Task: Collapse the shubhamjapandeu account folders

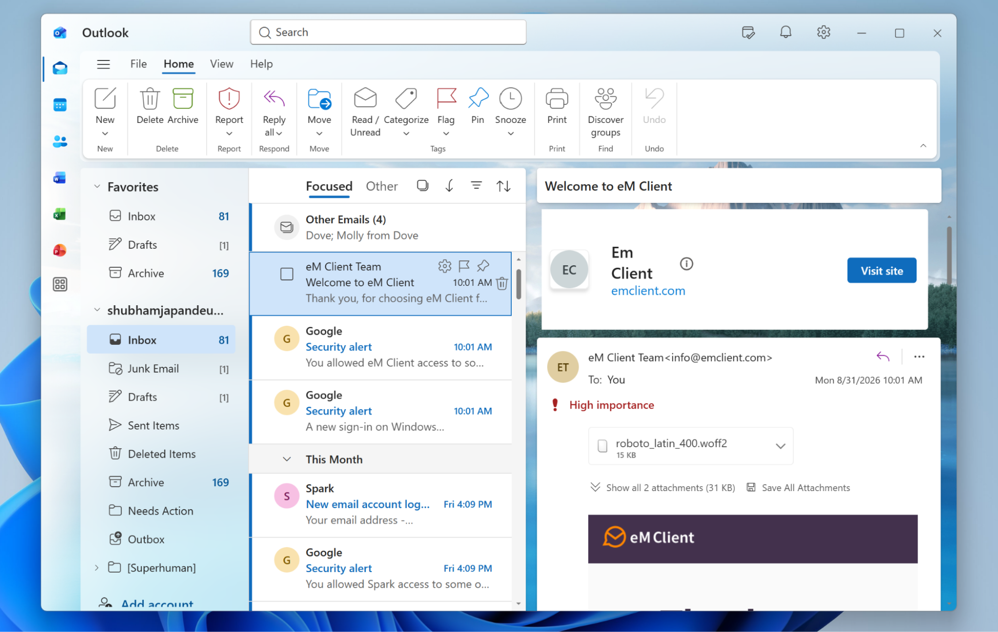Action: (x=97, y=310)
